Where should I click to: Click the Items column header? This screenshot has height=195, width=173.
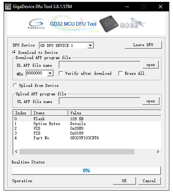pyautogui.click(x=49, y=113)
